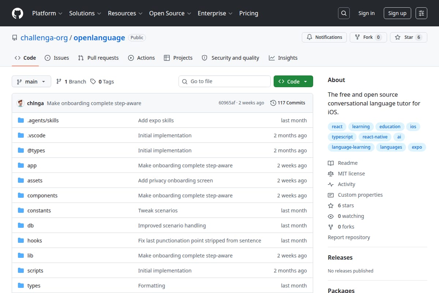This screenshot has height=293, width=439.
Task: Open 'Add privacy onboarding screen' commit message
Action: point(176,181)
